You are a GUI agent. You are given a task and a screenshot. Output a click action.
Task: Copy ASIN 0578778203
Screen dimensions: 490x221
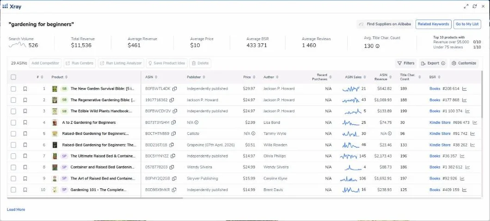pos(171,167)
